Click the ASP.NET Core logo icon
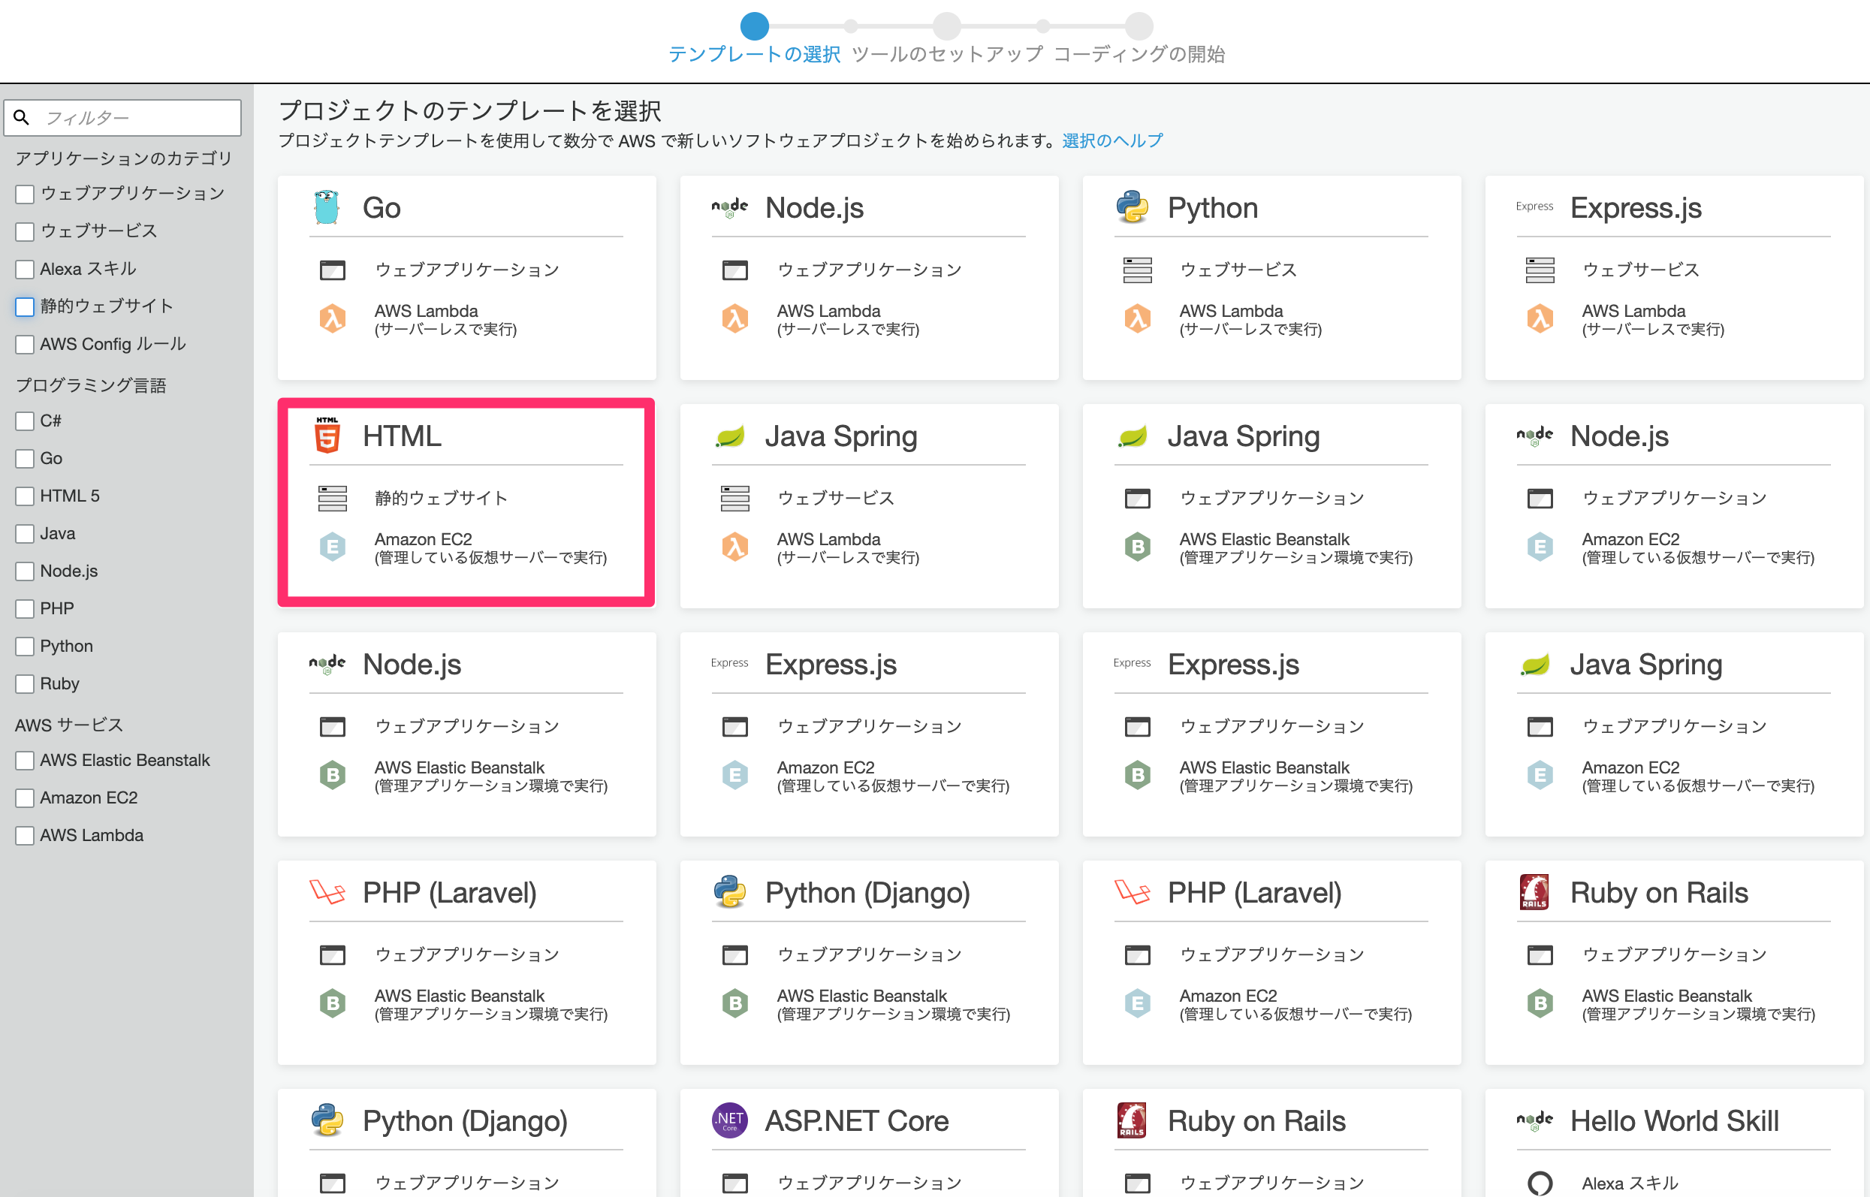 [x=729, y=1120]
